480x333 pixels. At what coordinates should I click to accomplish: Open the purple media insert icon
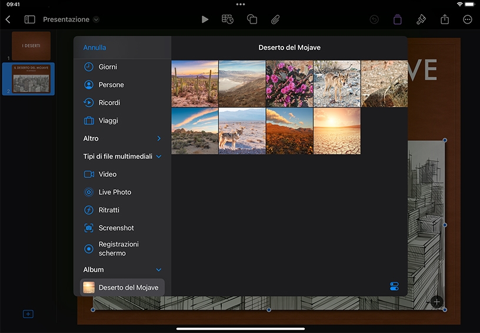pyautogui.click(x=397, y=19)
